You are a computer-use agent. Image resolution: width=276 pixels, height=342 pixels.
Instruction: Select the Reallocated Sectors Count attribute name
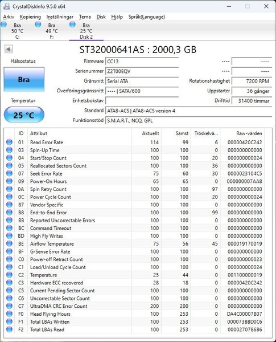coord(58,166)
